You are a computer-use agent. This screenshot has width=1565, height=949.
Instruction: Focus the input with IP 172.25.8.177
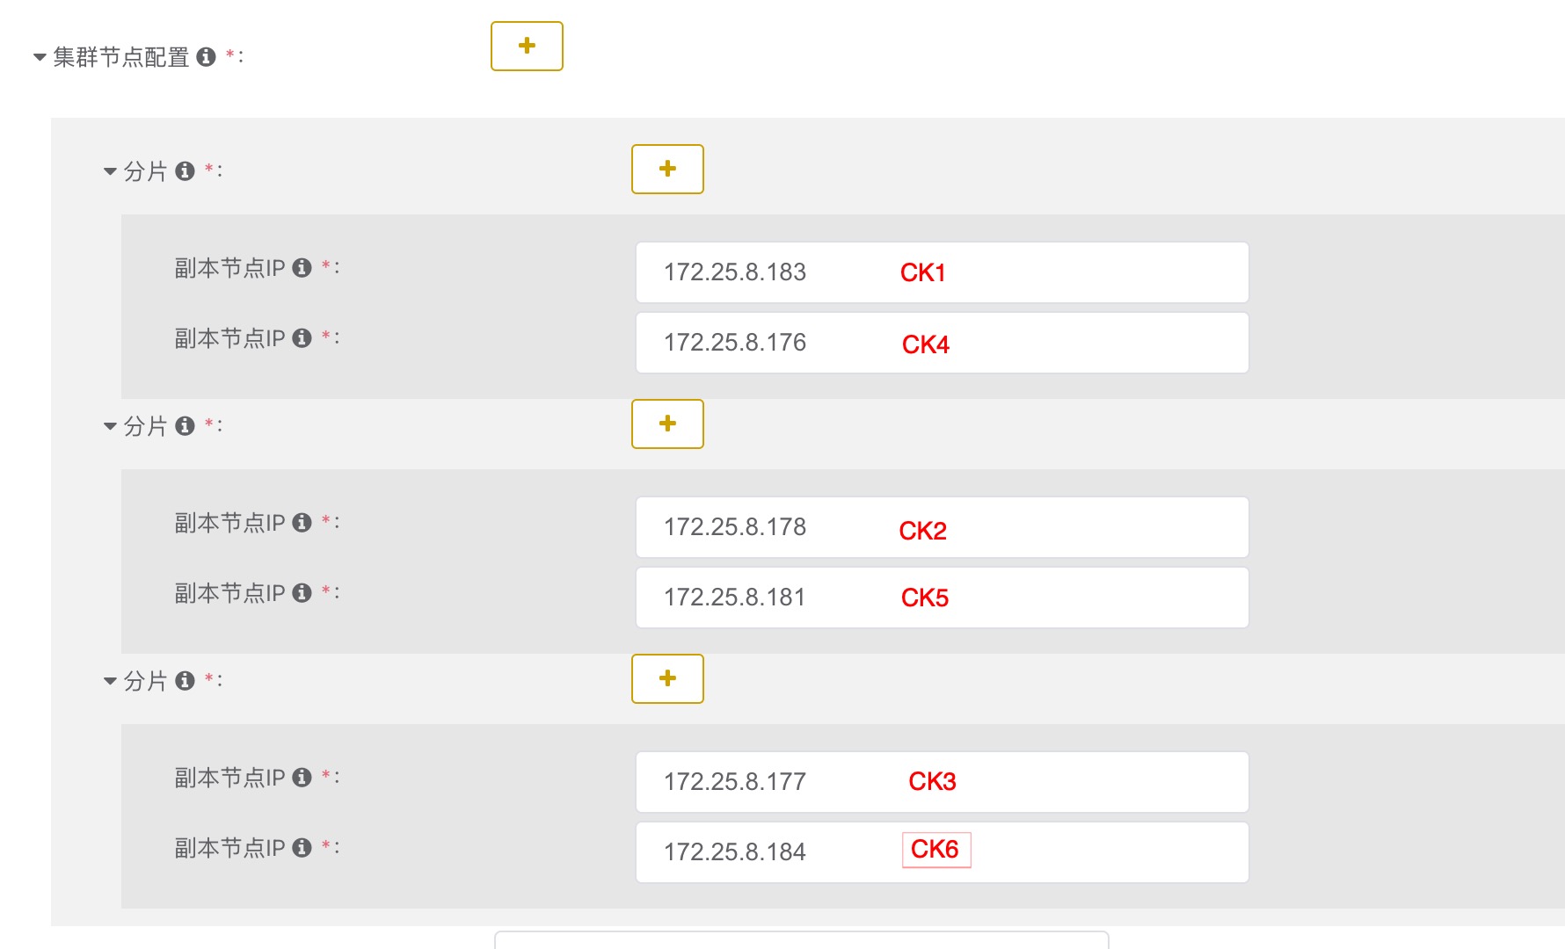tap(942, 782)
